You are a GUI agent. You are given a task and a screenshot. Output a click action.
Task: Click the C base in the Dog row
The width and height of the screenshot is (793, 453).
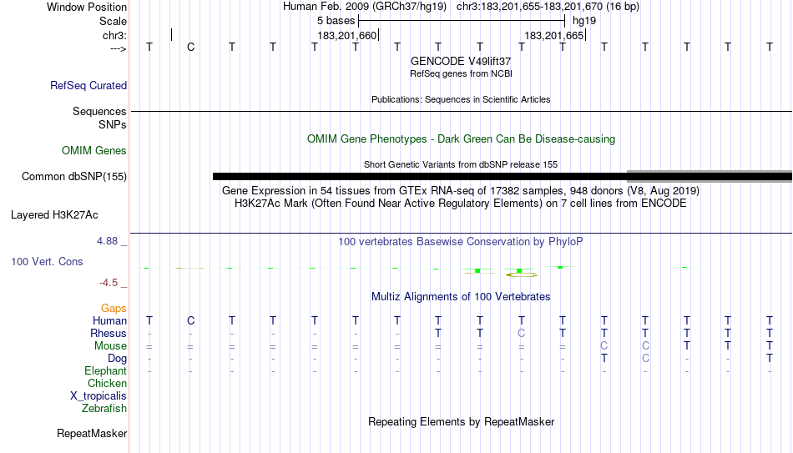(645, 359)
